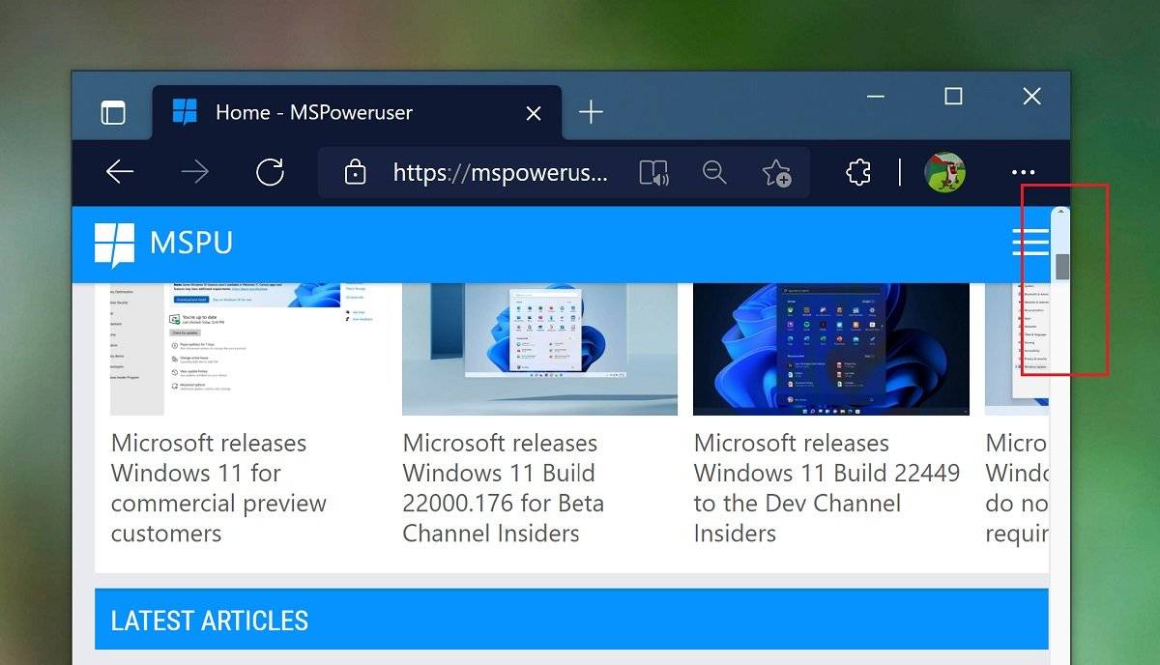
Task: Open Settings and more menu
Action: pyautogui.click(x=1023, y=172)
